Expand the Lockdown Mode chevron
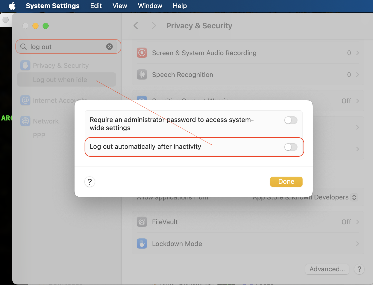This screenshot has width=373, height=285. (x=357, y=244)
